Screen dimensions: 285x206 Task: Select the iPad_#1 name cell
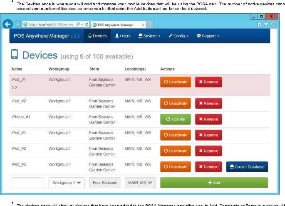[x=19, y=80]
